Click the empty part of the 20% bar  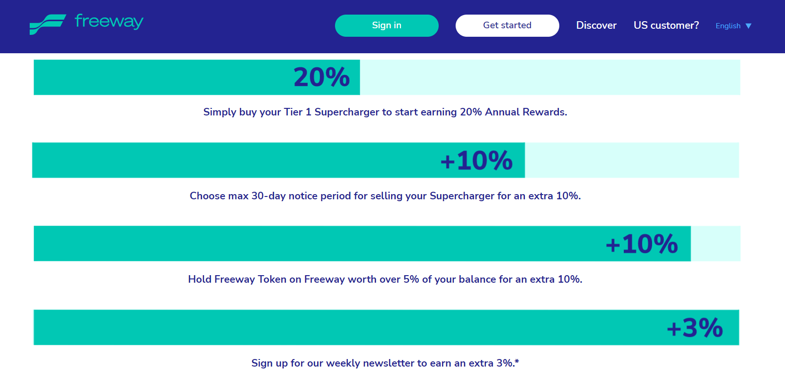[549, 77]
